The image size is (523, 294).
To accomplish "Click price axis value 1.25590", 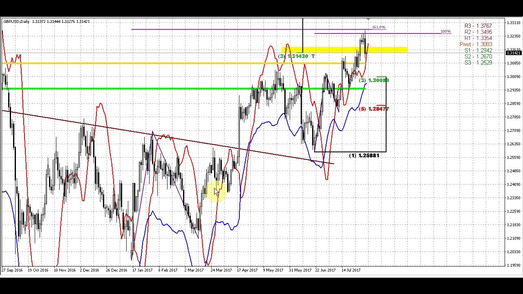I will (x=514, y=158).
